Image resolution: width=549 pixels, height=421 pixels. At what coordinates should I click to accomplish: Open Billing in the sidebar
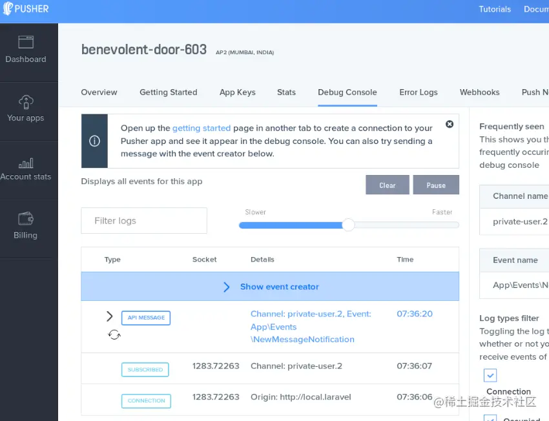coord(26,225)
